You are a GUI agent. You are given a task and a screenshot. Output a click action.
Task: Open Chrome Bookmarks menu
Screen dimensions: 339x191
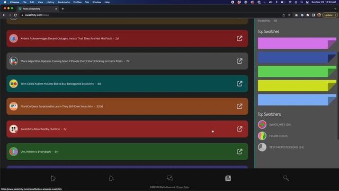(x=64, y=2)
